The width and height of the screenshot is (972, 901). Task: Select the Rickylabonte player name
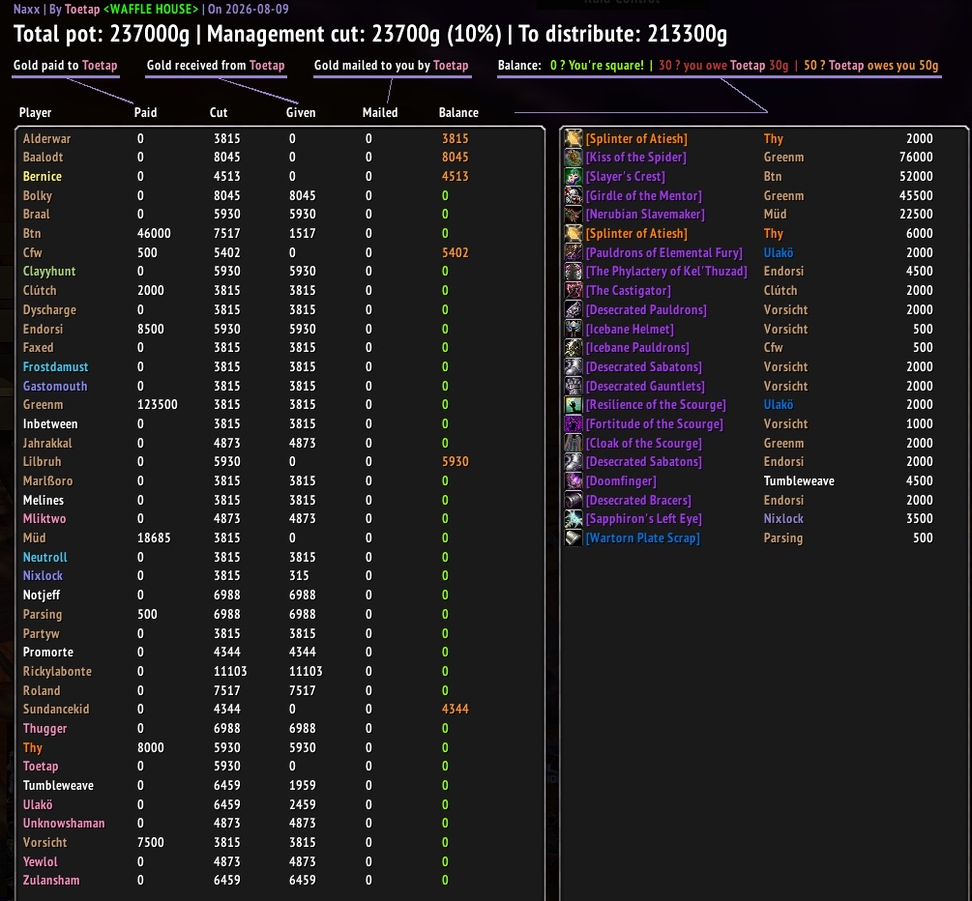pos(57,671)
